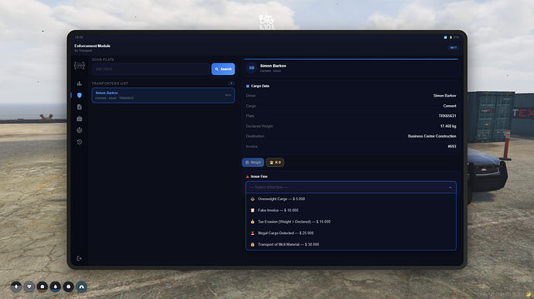Open the history clock sidebar icon
This screenshot has height=299, width=534.
[x=80, y=142]
